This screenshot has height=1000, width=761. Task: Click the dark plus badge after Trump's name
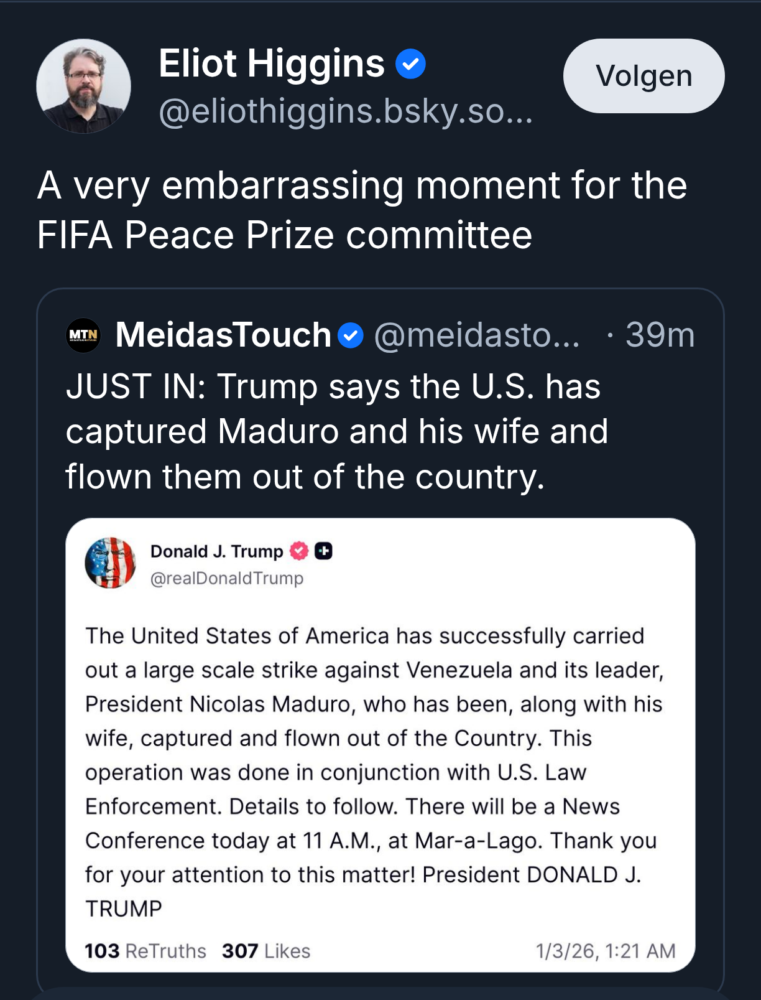point(323,551)
